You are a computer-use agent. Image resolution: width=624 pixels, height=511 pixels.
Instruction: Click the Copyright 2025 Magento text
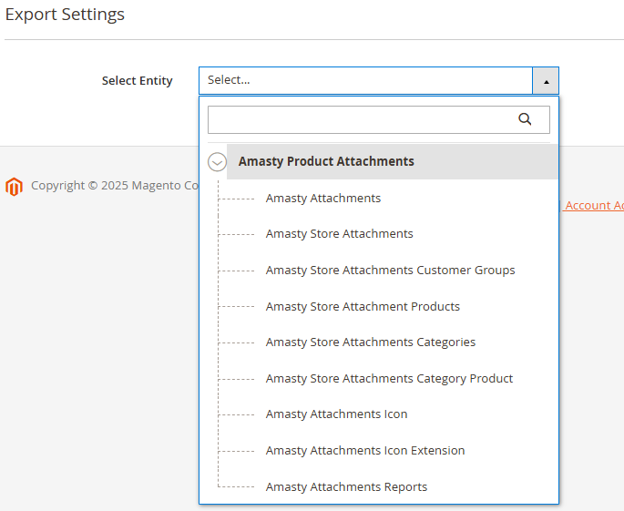coord(115,186)
